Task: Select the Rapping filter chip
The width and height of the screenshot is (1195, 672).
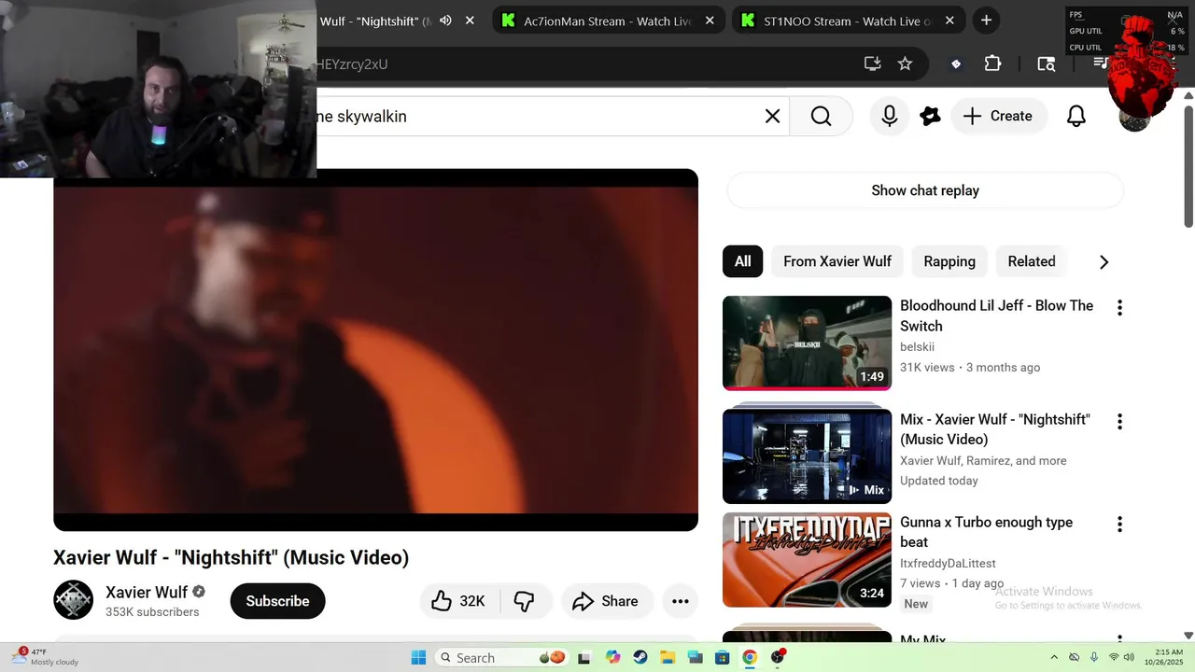Action: (949, 261)
